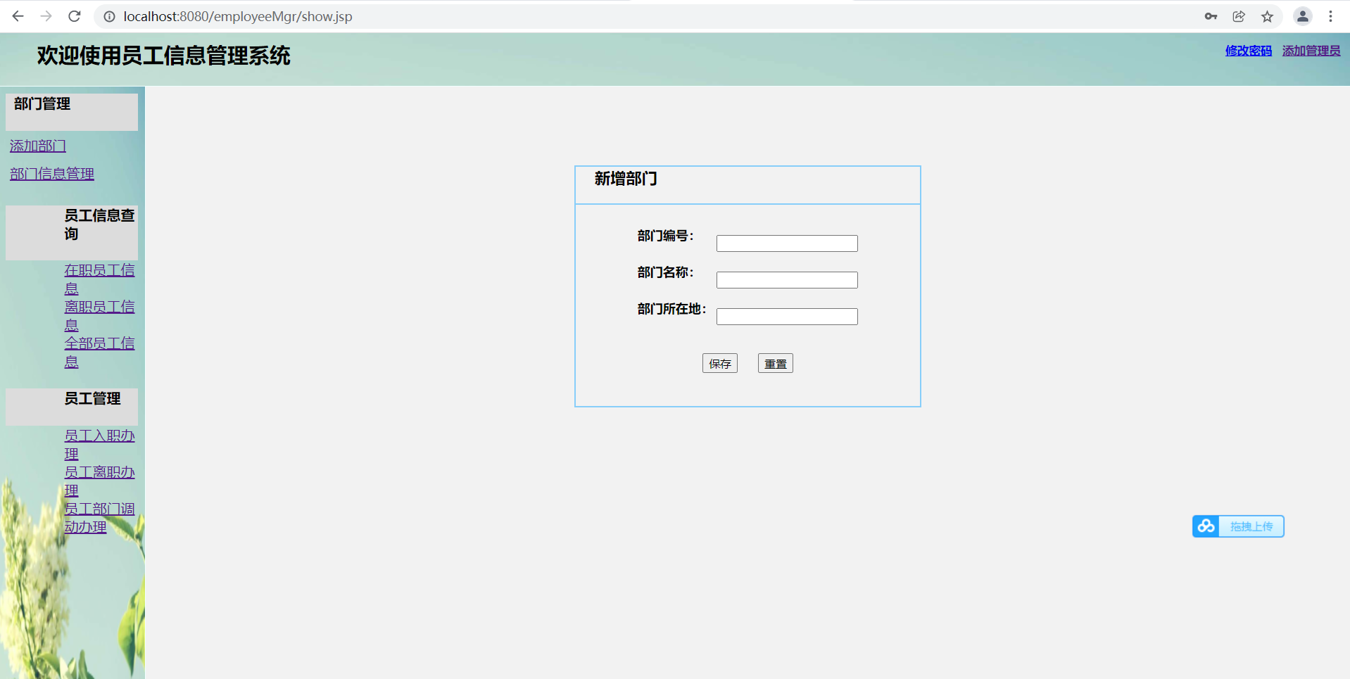
Task: Go to 添加部门 in sidebar
Action: pyautogui.click(x=38, y=146)
